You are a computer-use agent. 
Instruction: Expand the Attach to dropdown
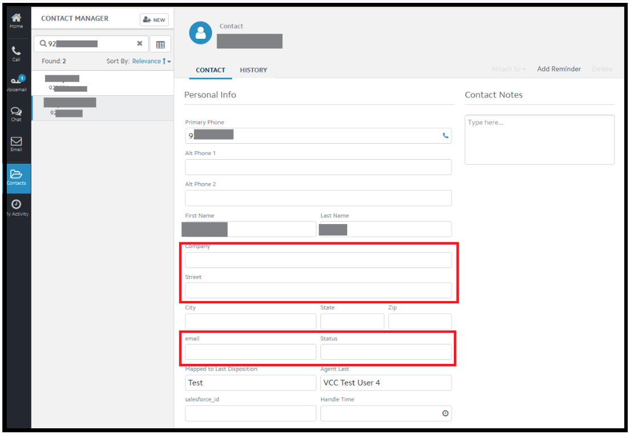coord(508,69)
